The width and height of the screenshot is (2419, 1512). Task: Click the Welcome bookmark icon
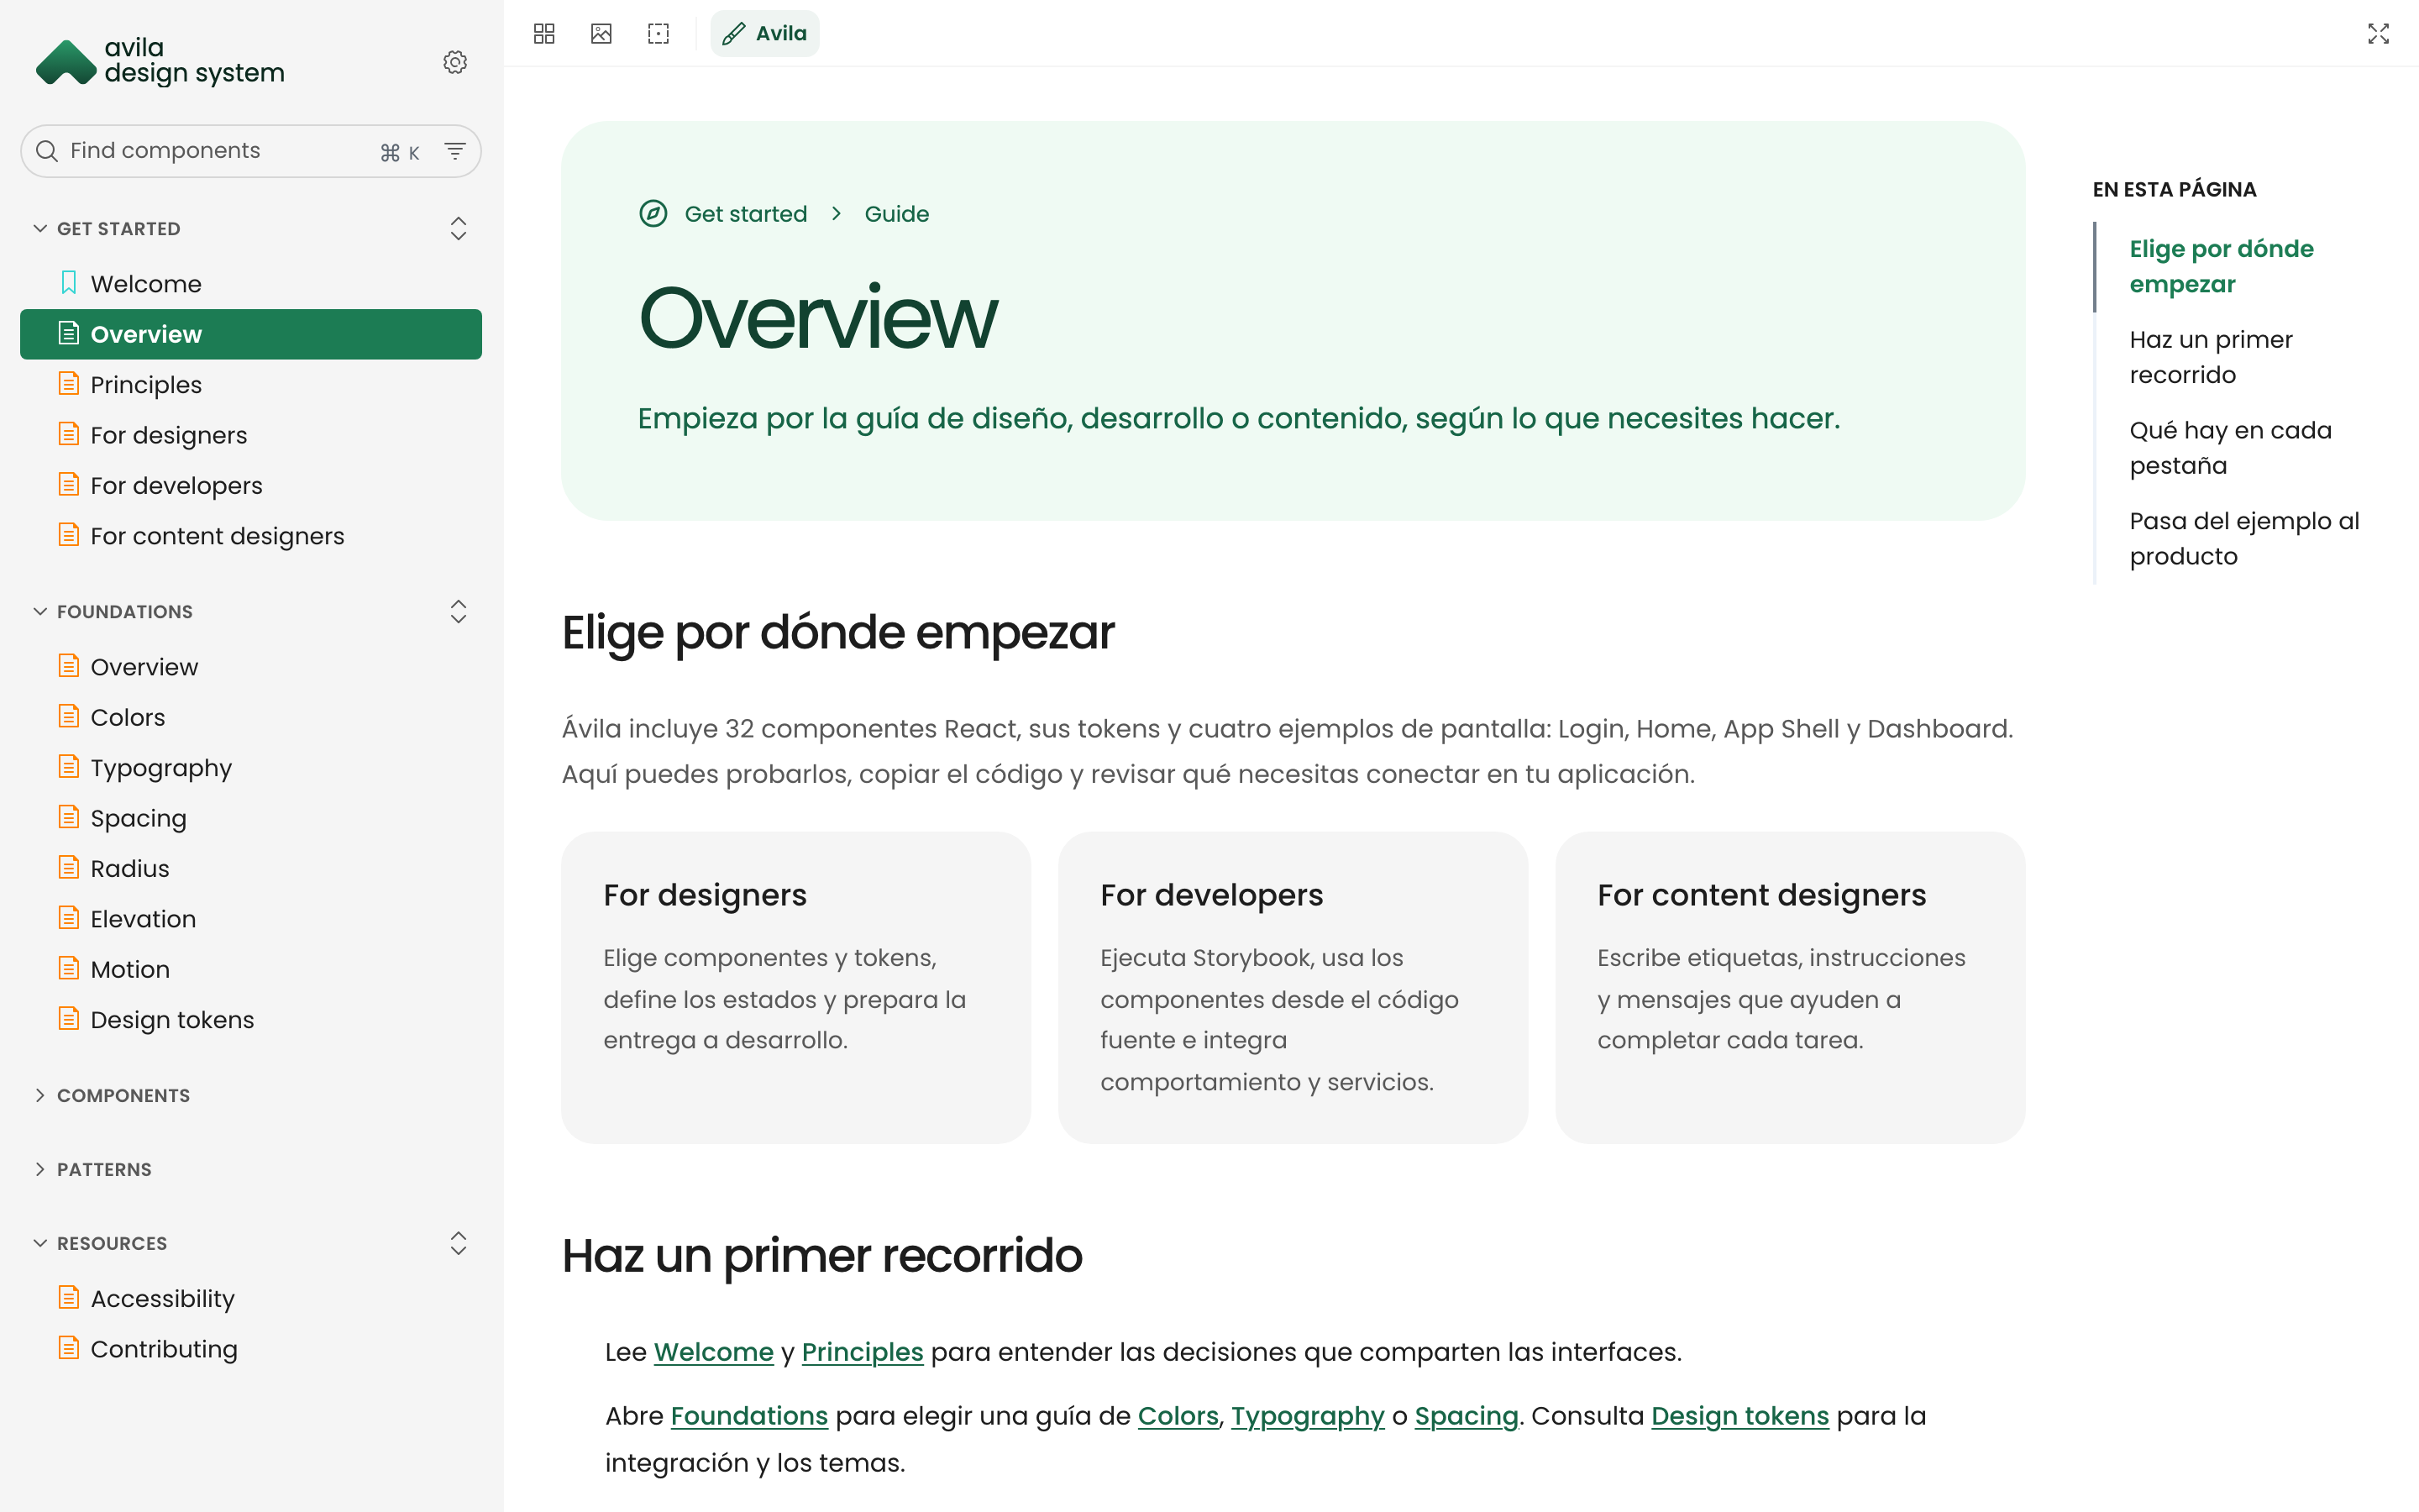click(x=68, y=283)
